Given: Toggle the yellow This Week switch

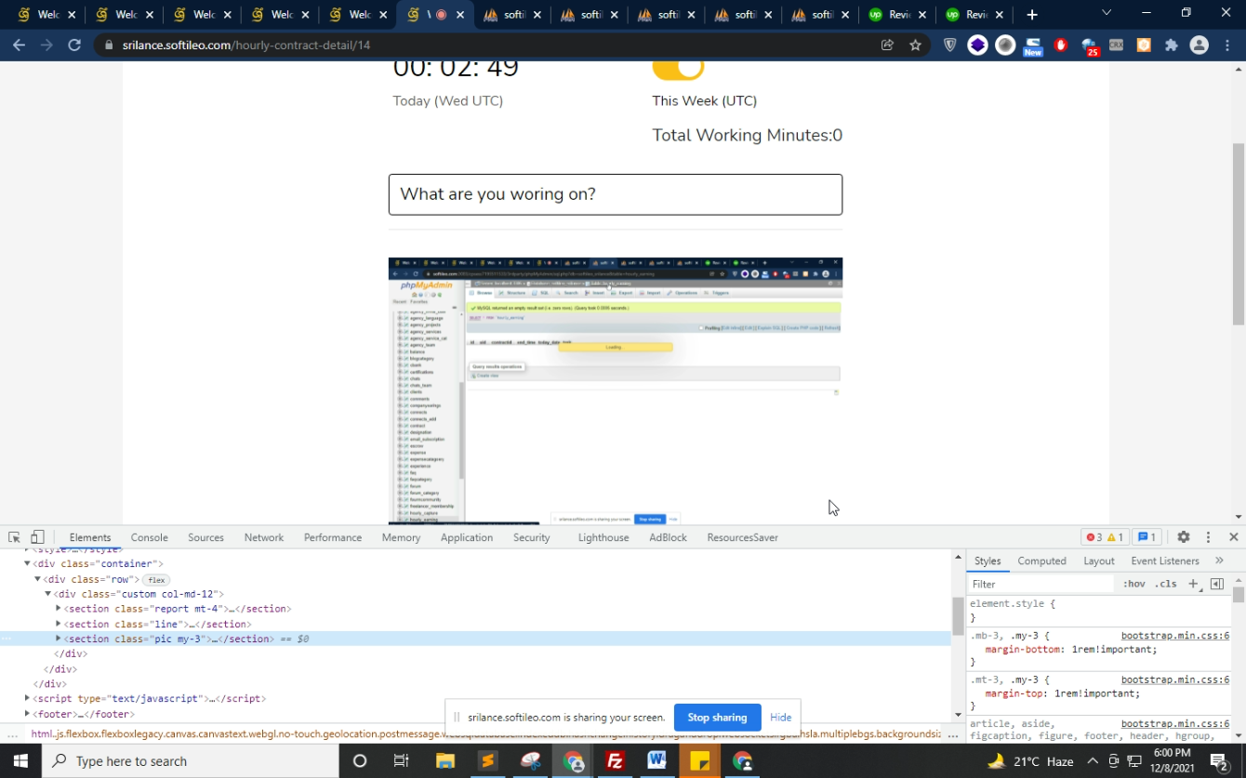Looking at the screenshot, I should pos(678,69).
